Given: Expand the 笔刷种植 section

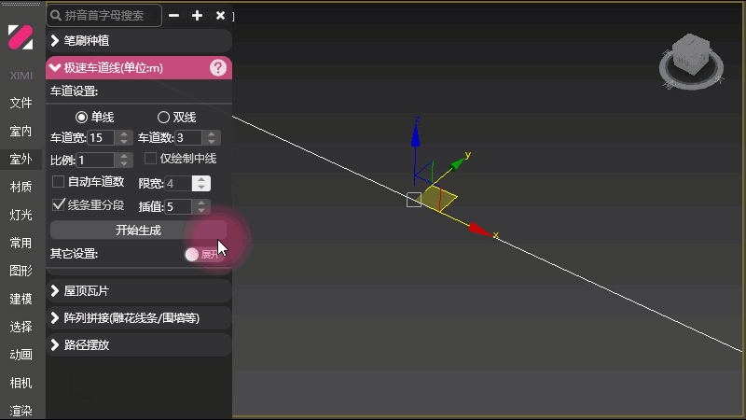Looking at the screenshot, I should [139, 40].
